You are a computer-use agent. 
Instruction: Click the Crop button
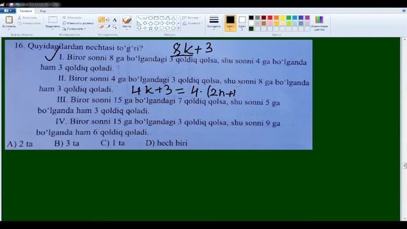(x=72, y=18)
